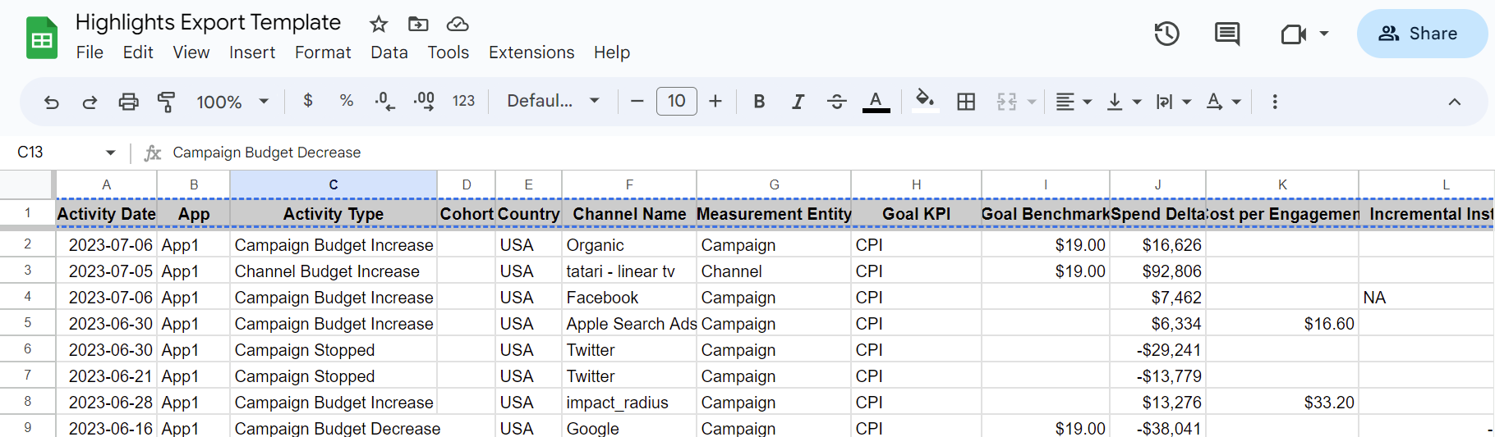
Task: Click the borders icon in toolbar
Action: point(966,102)
